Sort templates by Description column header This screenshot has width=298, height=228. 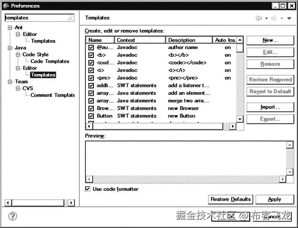click(x=189, y=40)
